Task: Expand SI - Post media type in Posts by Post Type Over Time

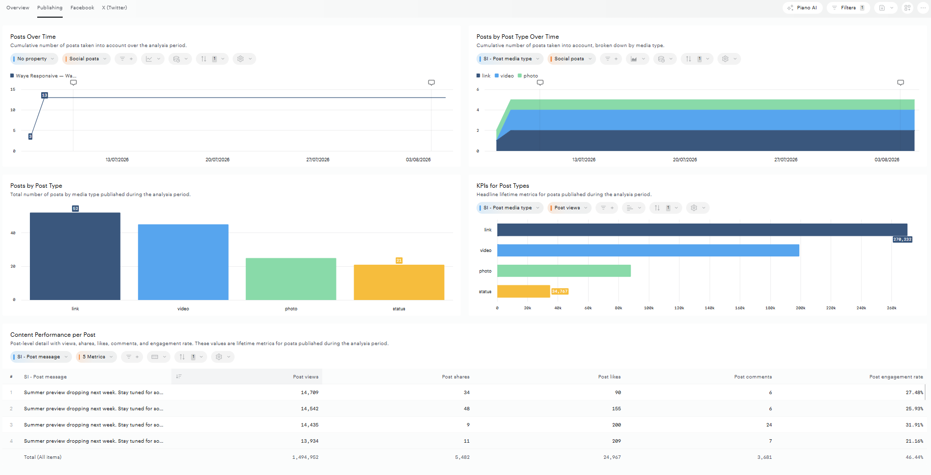Action: 510,59
